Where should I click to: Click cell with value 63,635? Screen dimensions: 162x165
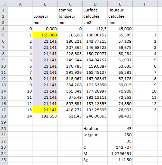[120, 66]
